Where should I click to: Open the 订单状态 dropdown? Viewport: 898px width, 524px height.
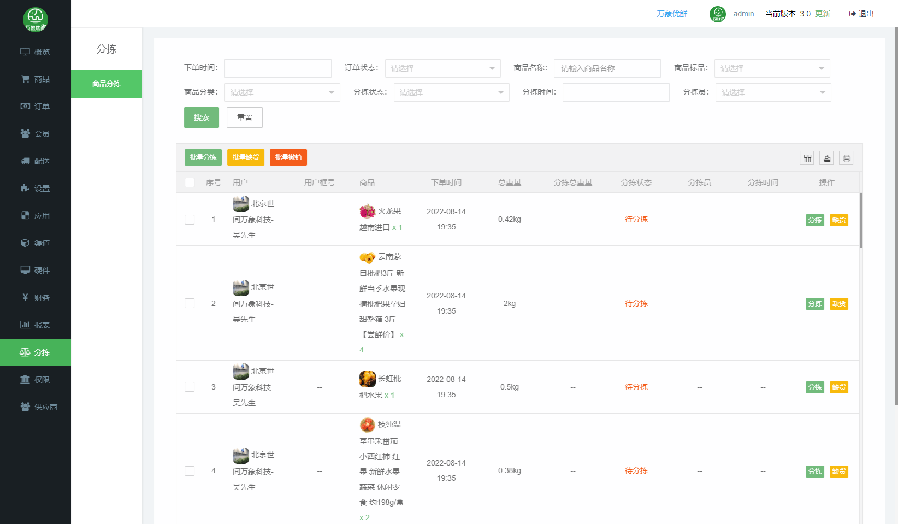pyautogui.click(x=442, y=68)
